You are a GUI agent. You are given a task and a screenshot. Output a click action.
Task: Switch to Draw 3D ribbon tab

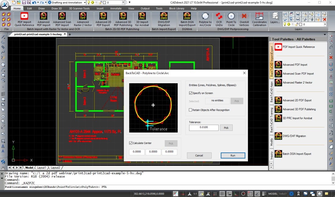[x=57, y=8]
